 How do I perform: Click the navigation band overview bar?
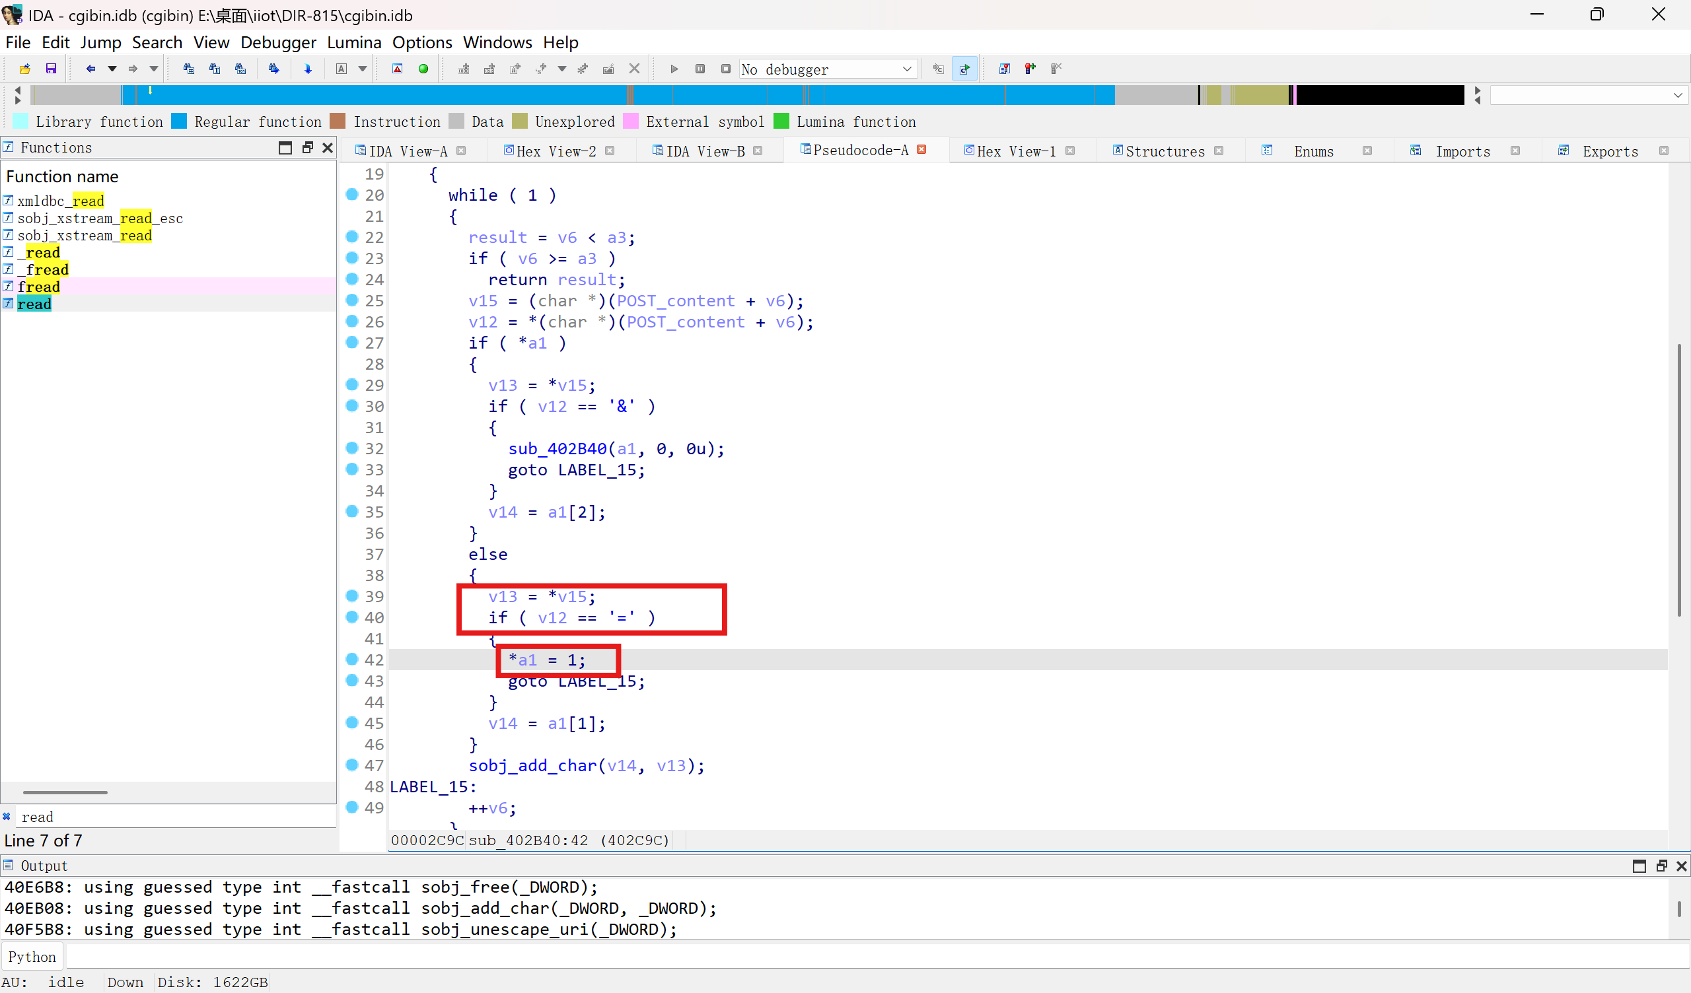748,94
